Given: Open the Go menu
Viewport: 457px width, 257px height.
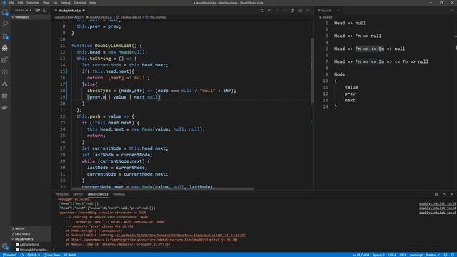Looking at the screenshot, I should (55, 3).
